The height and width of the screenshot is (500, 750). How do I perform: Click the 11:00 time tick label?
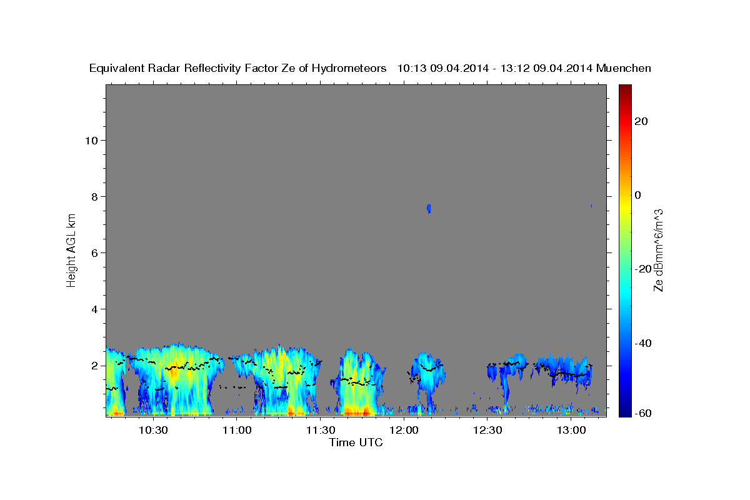click(236, 431)
